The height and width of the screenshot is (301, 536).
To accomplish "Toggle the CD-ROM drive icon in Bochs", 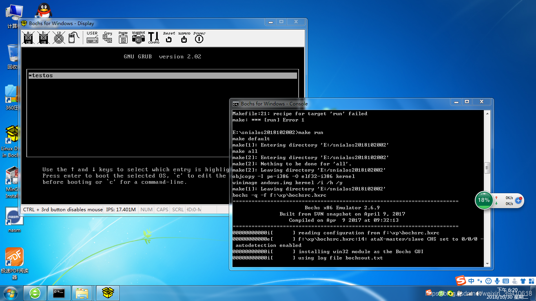I will (59, 38).
